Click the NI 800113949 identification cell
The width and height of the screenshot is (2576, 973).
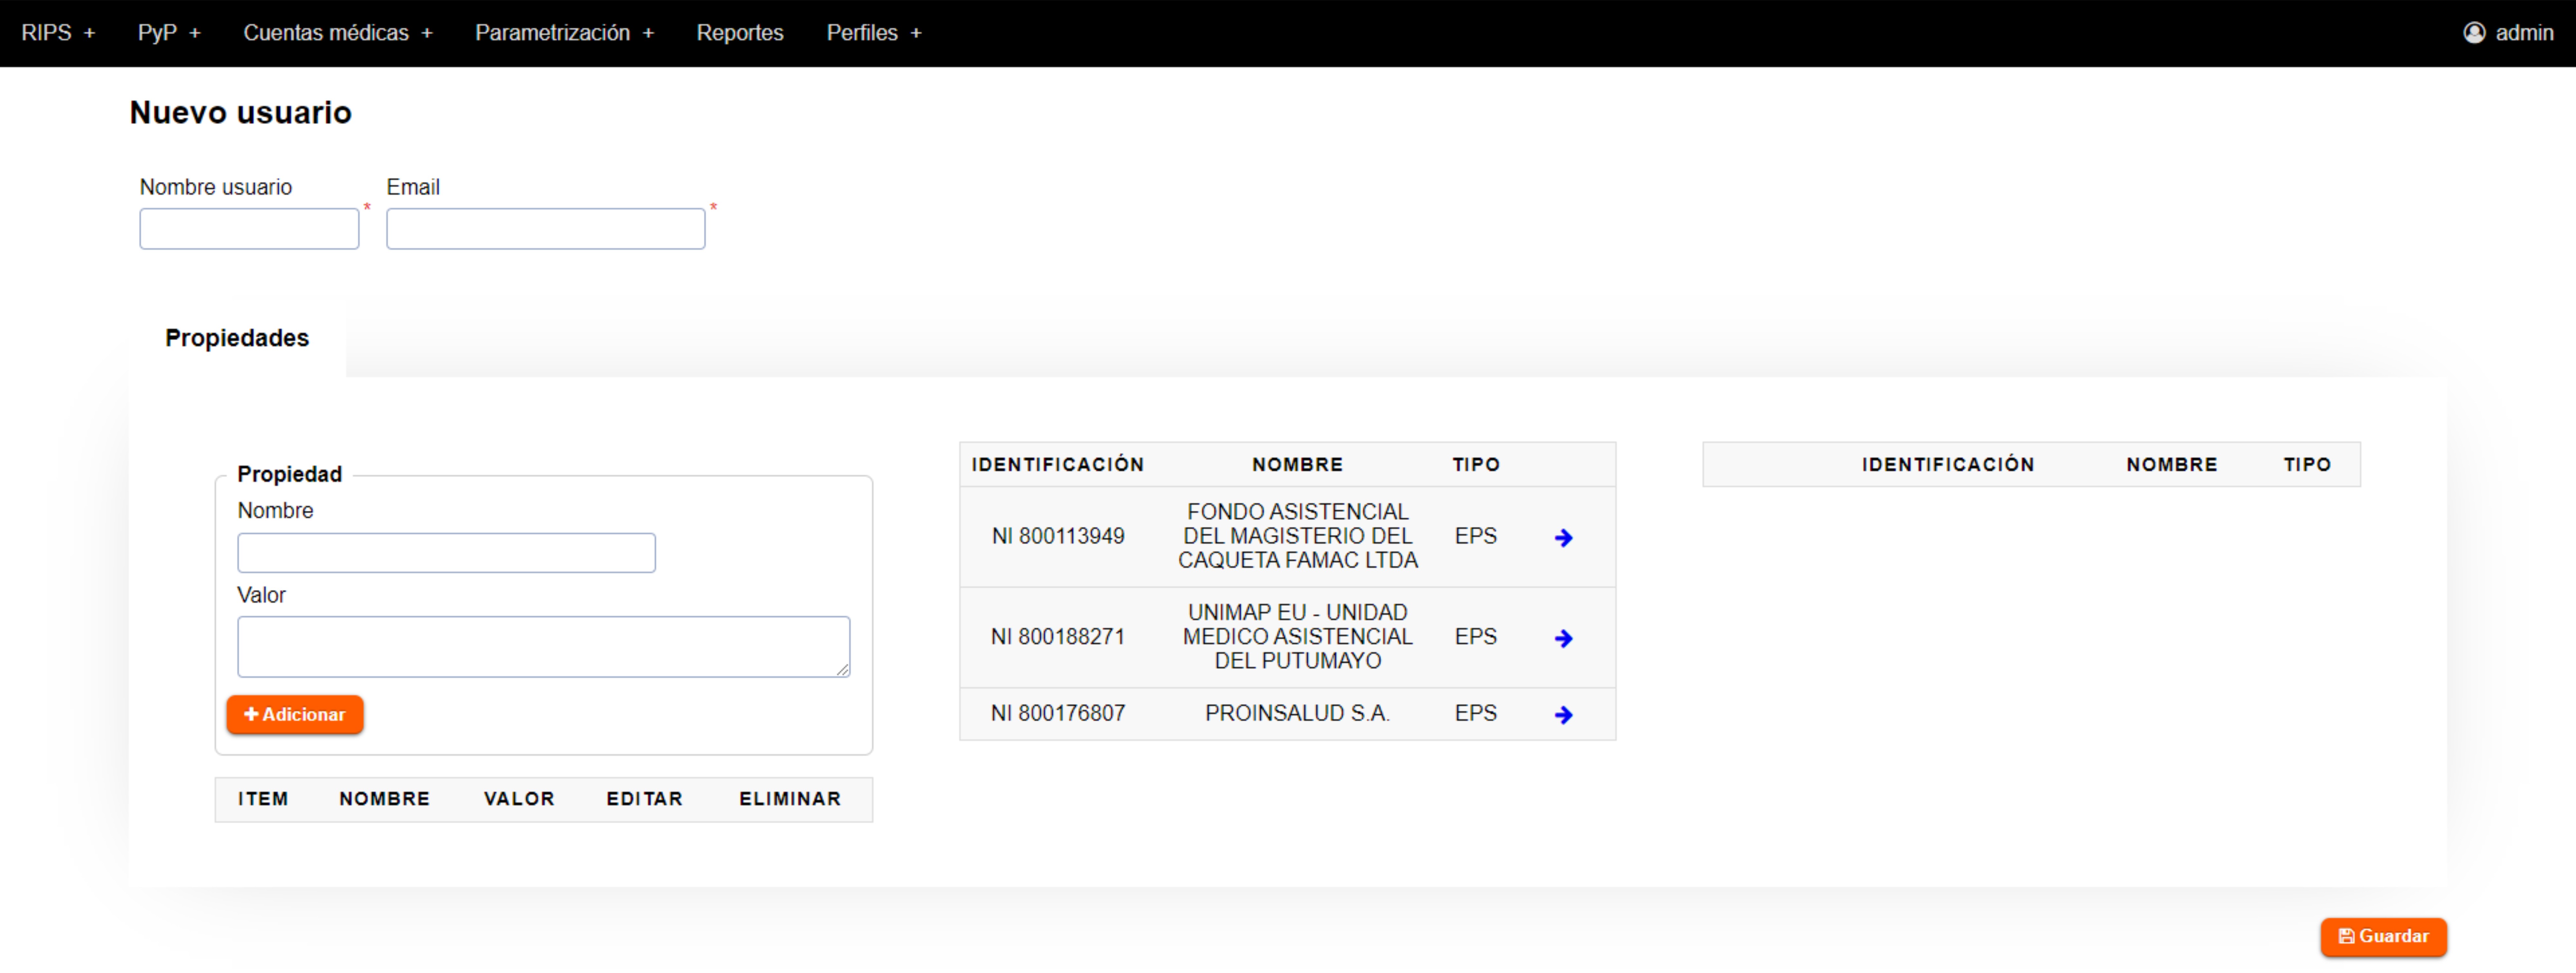[1058, 537]
